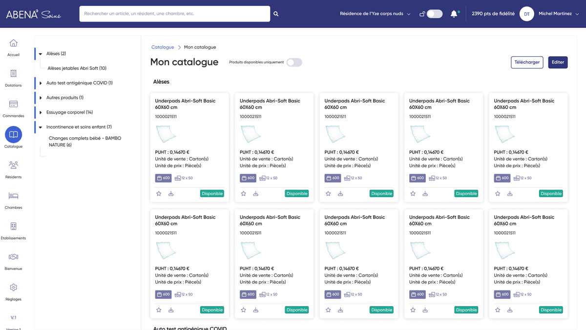This screenshot has width=586, height=330.
Task: Star the first card in the top row
Action: pyautogui.click(x=159, y=194)
